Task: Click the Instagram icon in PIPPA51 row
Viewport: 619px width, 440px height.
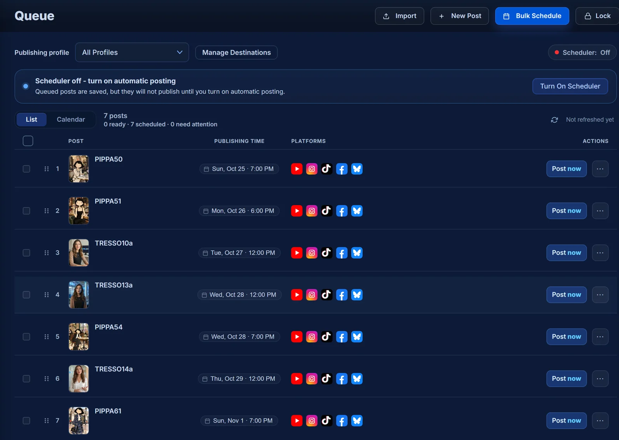Action: point(312,211)
